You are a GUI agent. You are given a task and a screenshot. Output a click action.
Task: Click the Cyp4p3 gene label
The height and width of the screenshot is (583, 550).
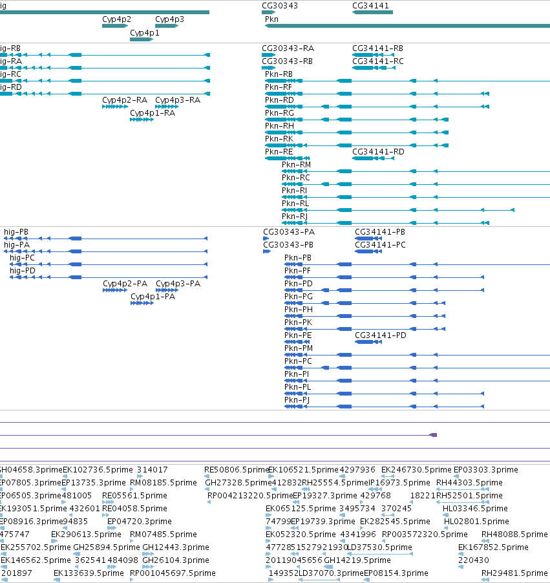[x=169, y=19]
